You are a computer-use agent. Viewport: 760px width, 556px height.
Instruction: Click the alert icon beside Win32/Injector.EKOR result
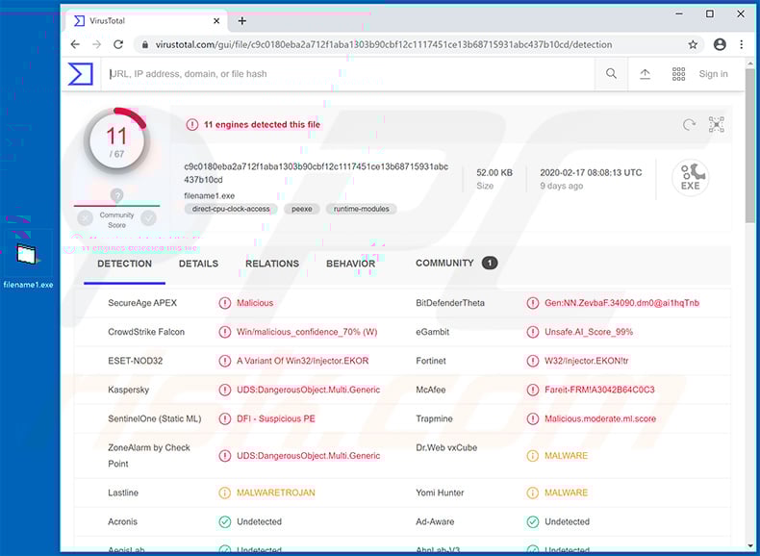tap(224, 361)
